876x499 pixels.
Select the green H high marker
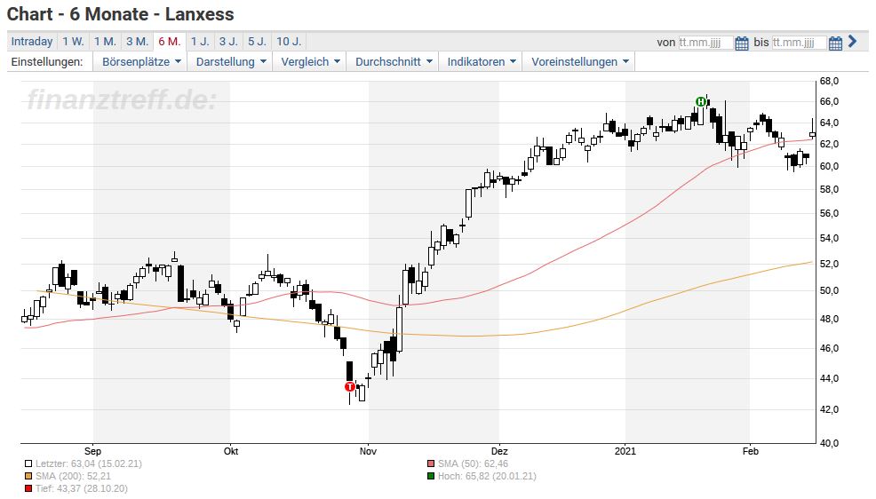click(701, 101)
